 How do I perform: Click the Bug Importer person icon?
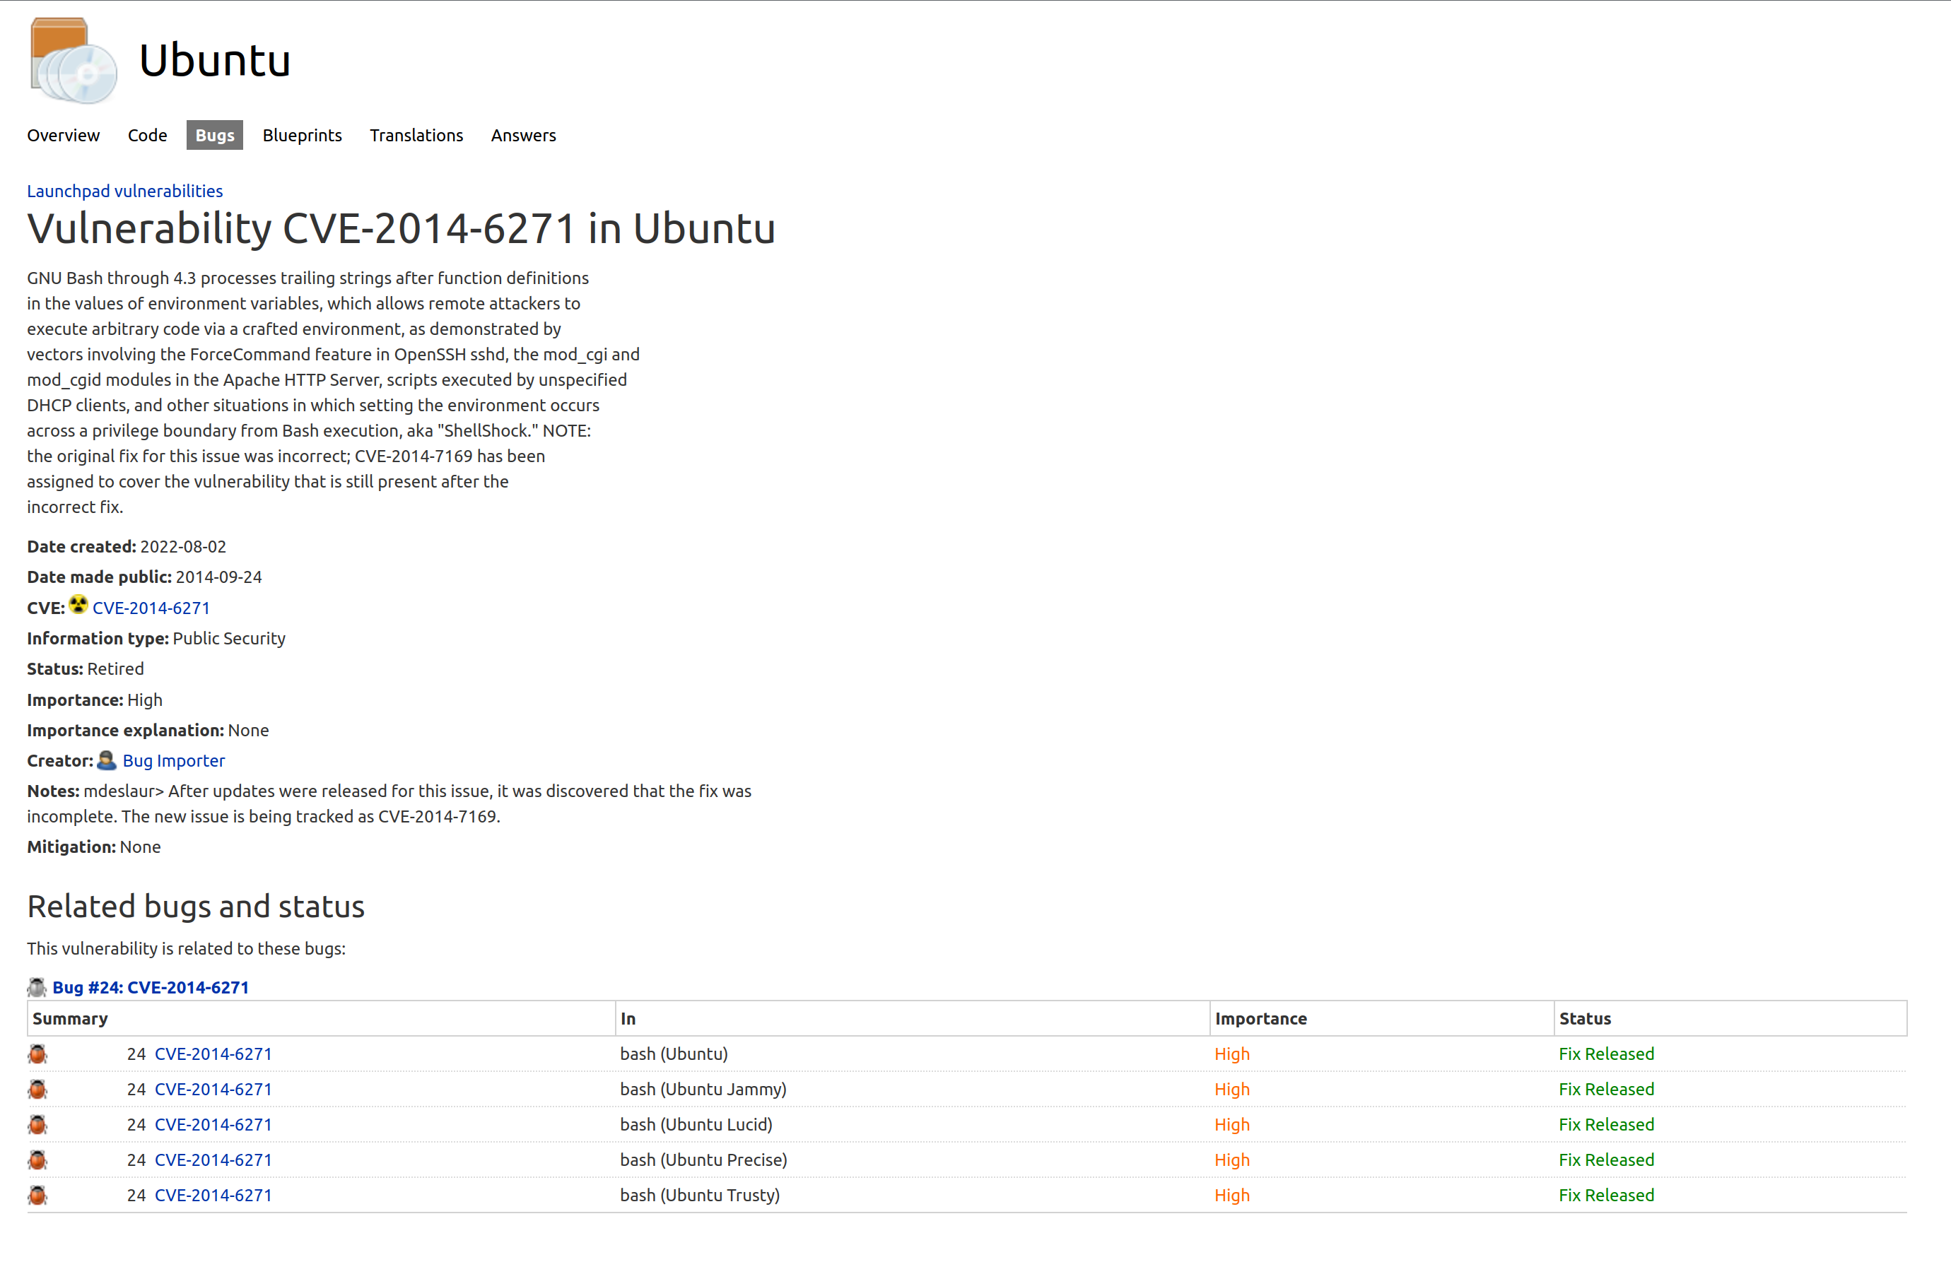(107, 760)
